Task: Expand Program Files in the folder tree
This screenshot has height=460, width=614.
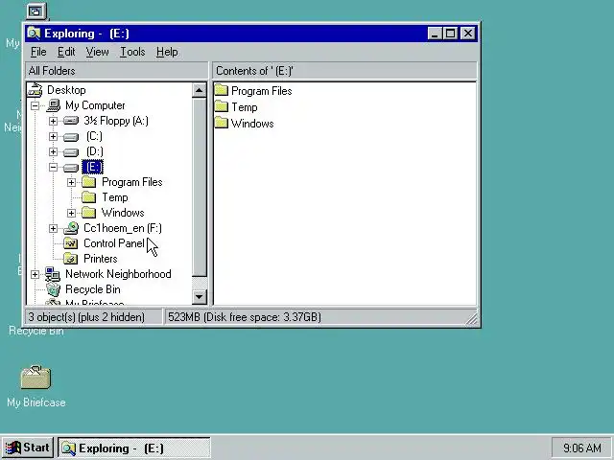Action: coord(71,182)
